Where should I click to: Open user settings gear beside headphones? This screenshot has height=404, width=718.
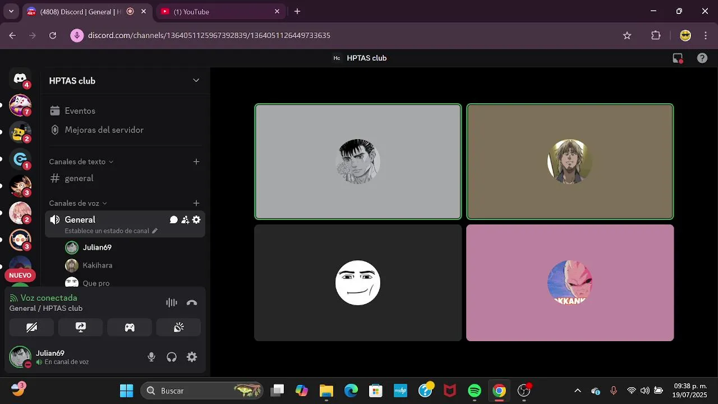pyautogui.click(x=192, y=357)
